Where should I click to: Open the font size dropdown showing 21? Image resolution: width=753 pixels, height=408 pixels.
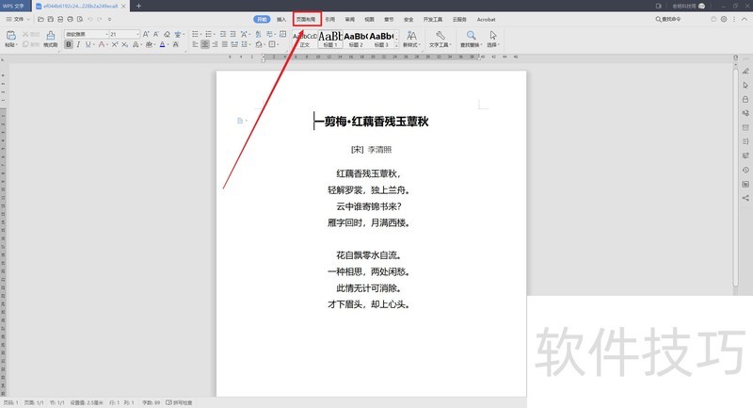coord(122,34)
